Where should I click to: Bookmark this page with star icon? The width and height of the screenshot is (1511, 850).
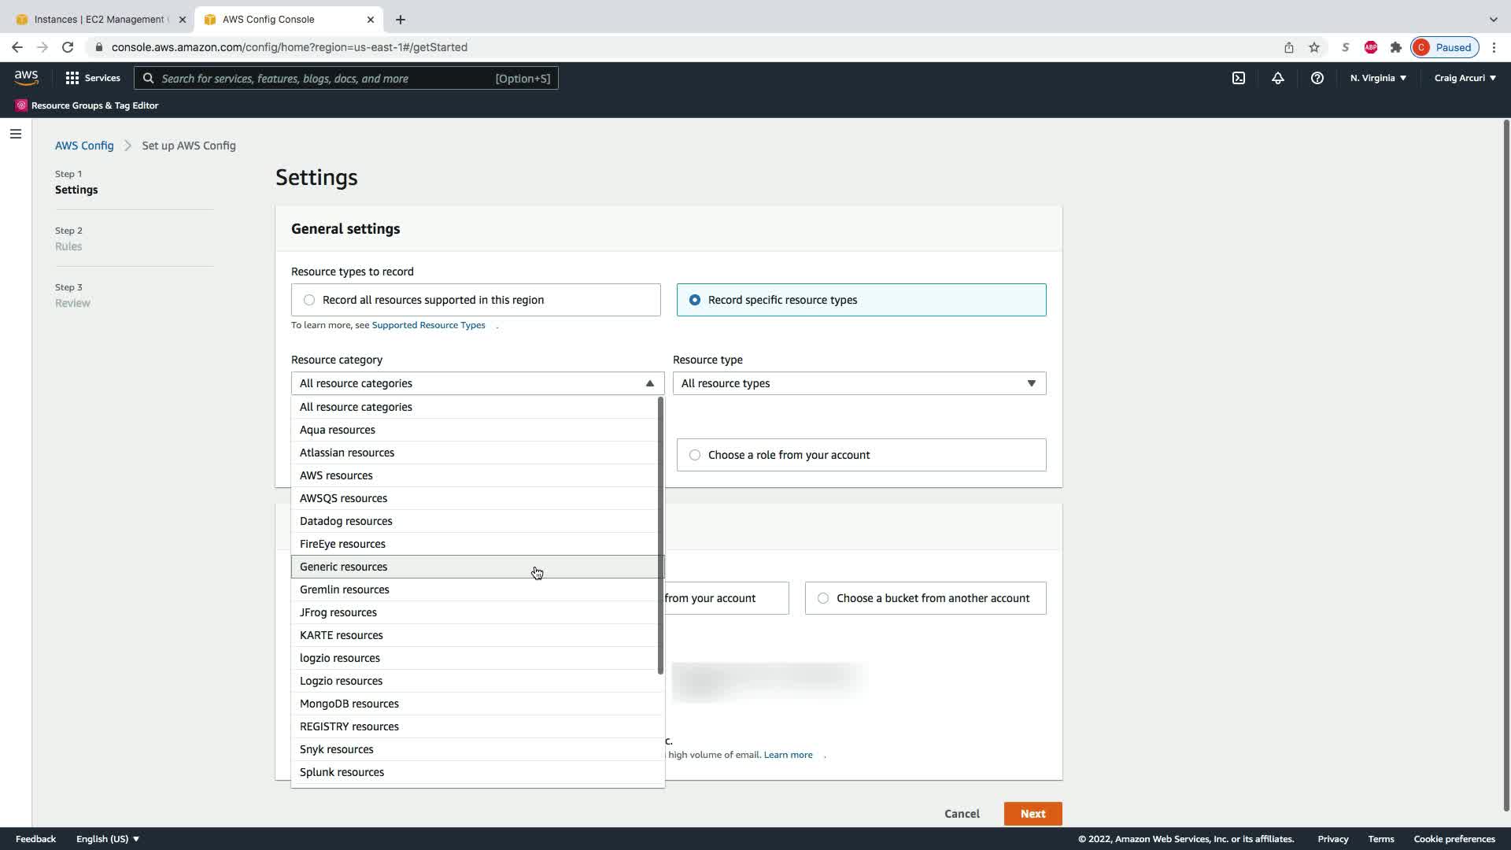pyautogui.click(x=1313, y=47)
